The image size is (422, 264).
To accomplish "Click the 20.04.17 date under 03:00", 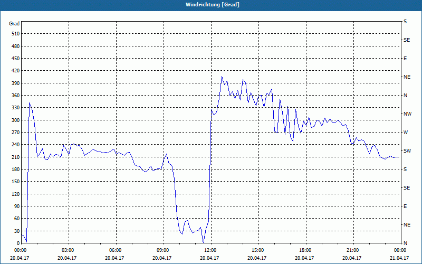I will pyautogui.click(x=67, y=258).
